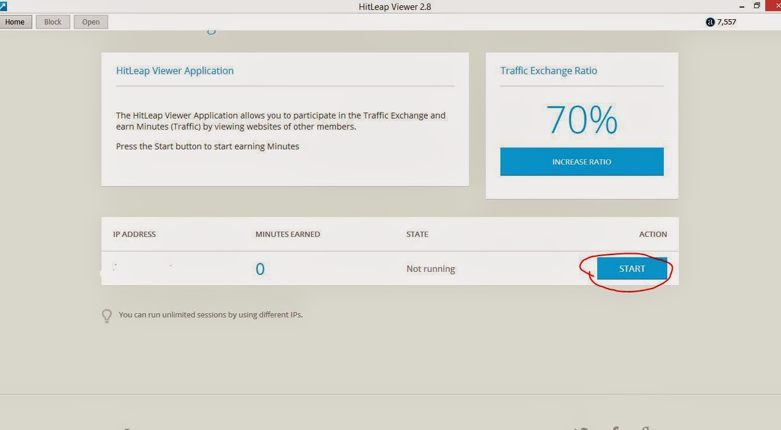Click the Minutes Earned value 0
781x430 pixels.
click(x=260, y=269)
